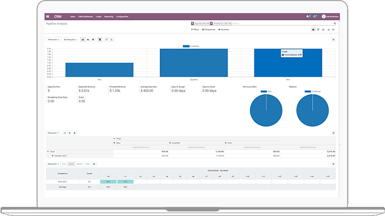
Task: Open Comparison dropdown
Action: click(208, 30)
